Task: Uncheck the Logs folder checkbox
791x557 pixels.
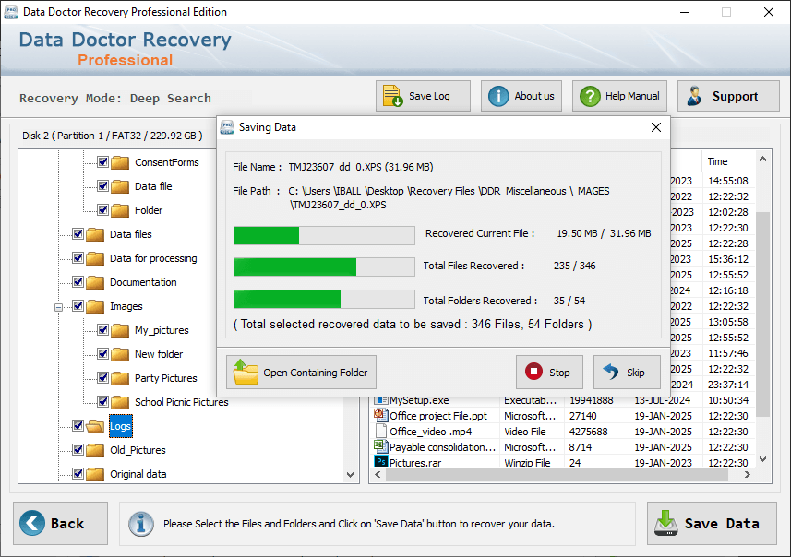Action: [78, 426]
